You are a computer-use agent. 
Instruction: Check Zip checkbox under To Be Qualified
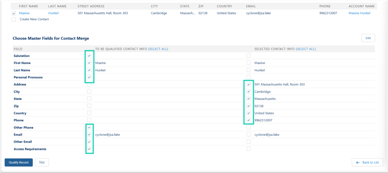(x=89, y=106)
